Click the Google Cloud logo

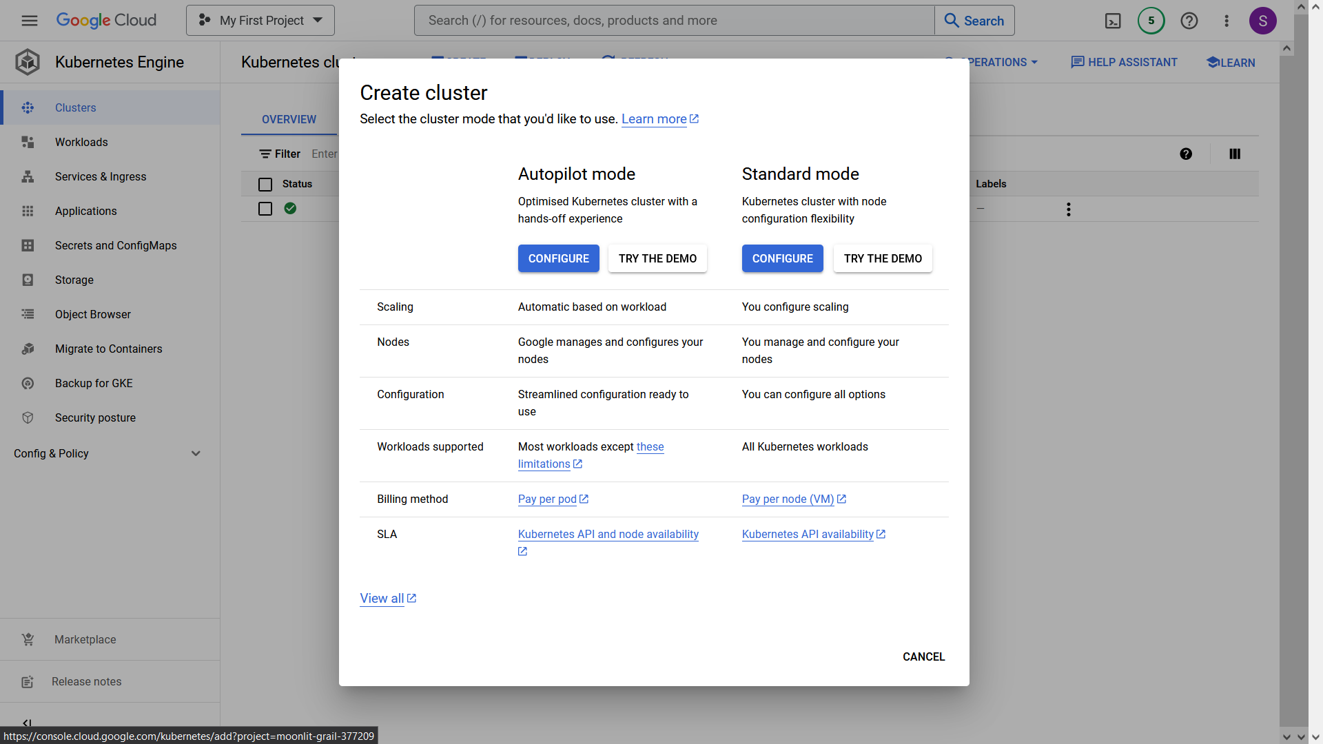pos(106,21)
